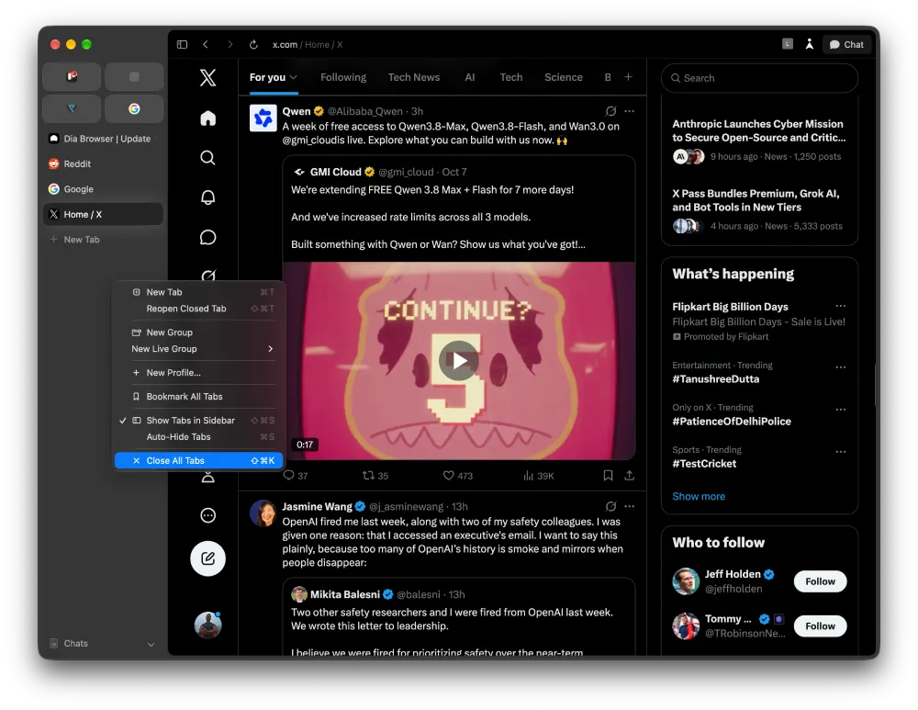Toggle the sidebar panel icon
Viewport: 918px width, 710px height.
pyautogui.click(x=182, y=44)
